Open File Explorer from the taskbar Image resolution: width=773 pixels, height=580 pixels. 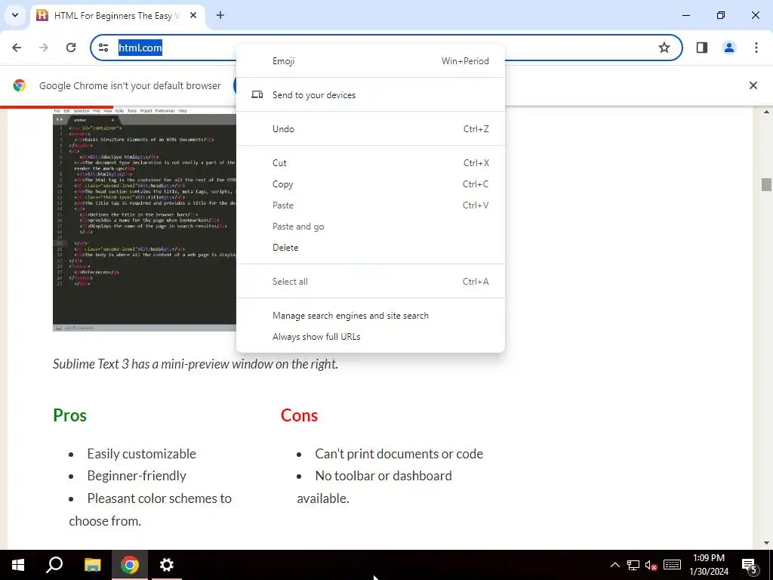pyautogui.click(x=92, y=565)
